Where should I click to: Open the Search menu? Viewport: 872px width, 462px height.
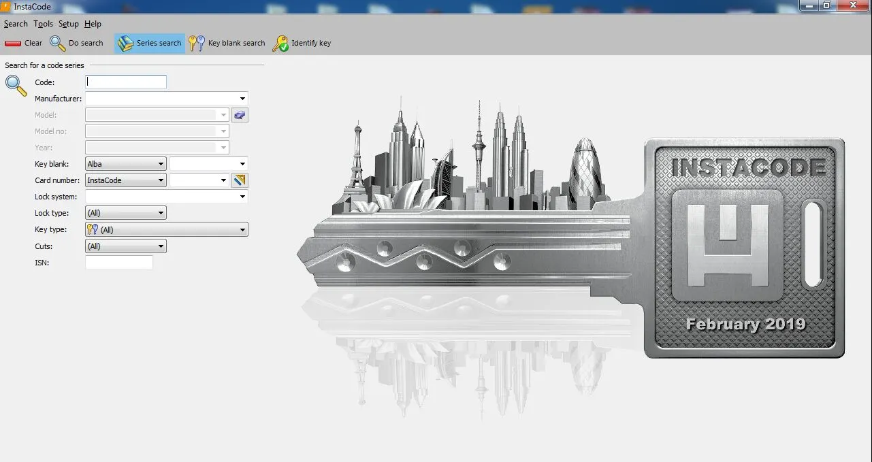click(x=16, y=24)
